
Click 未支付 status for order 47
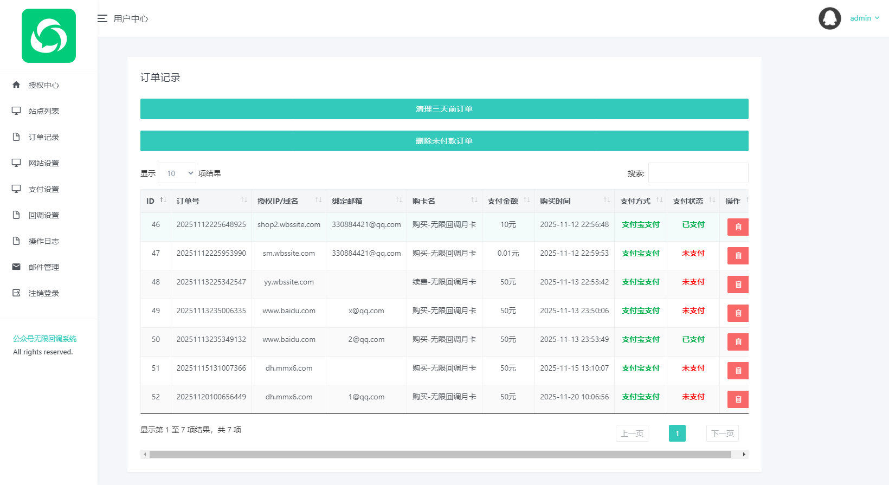pos(693,253)
